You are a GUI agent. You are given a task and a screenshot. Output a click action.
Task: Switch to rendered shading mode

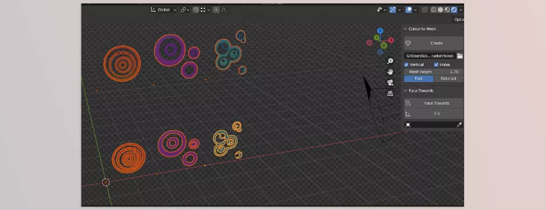pos(454,10)
